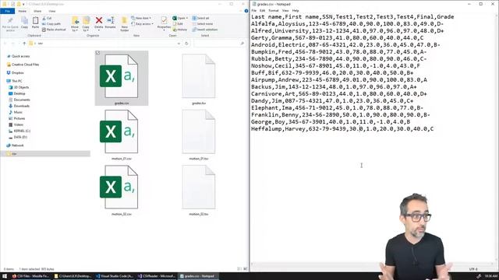Open the ribbon Open dropdown with Excel icon
The width and height of the screenshot is (499, 280).
pyautogui.click(x=180, y=18)
